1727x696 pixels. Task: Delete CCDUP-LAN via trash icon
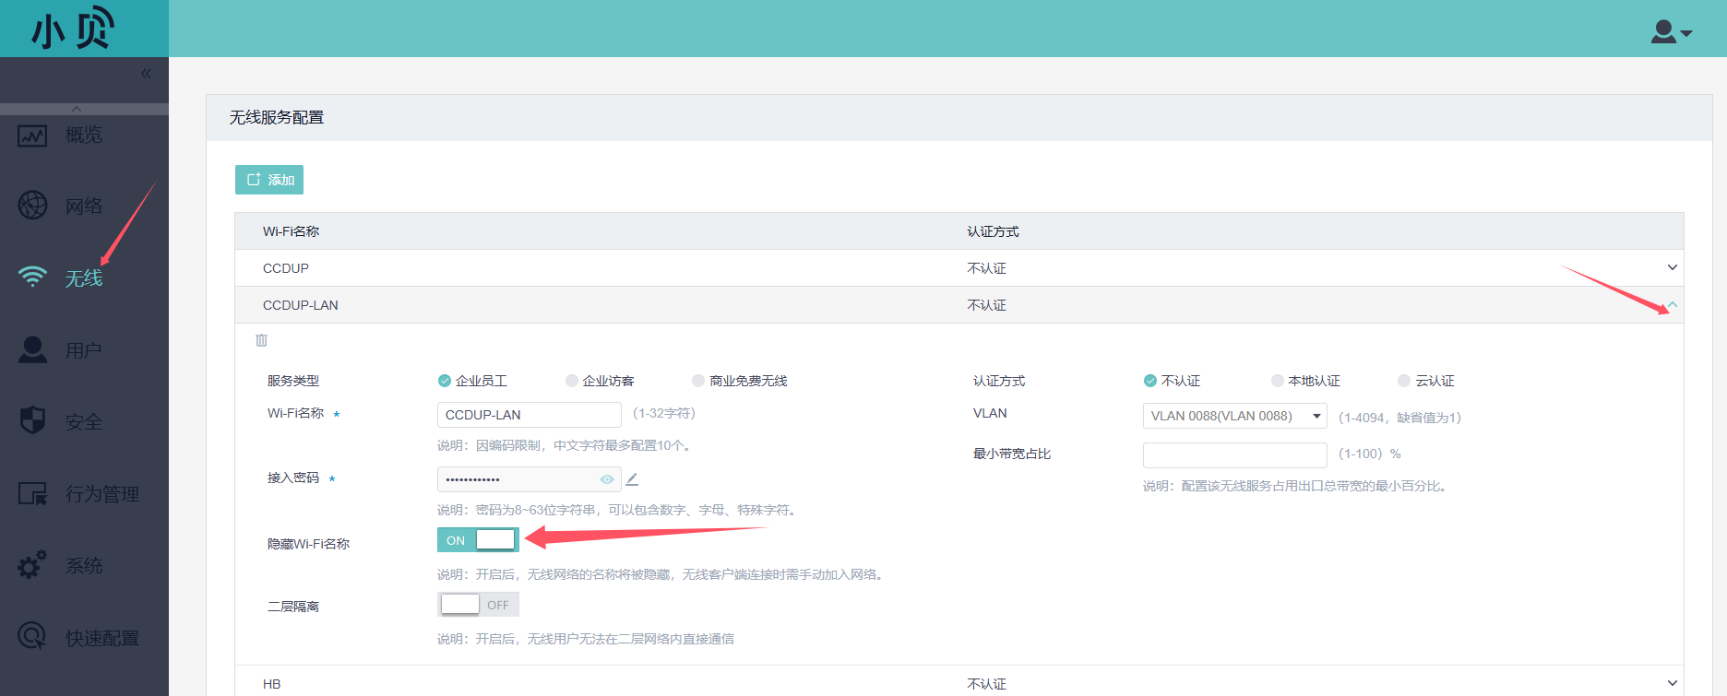point(262,340)
